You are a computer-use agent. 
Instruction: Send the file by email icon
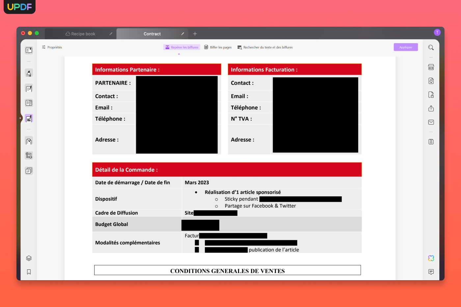coord(431,122)
